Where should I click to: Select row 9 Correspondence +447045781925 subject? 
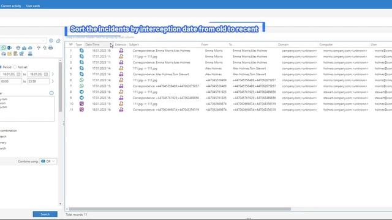click(x=166, y=98)
